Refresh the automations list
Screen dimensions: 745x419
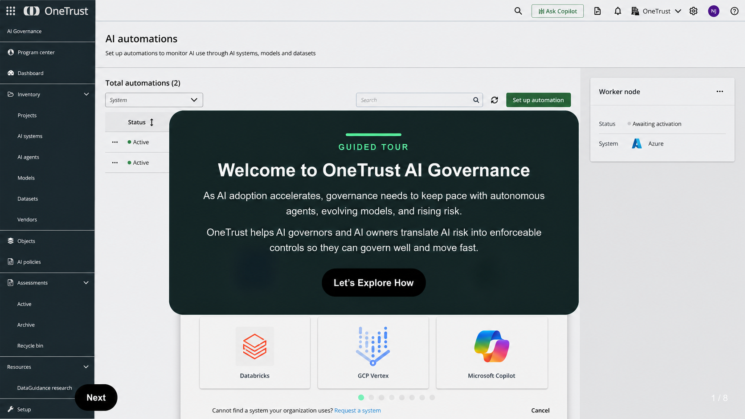[x=495, y=100]
